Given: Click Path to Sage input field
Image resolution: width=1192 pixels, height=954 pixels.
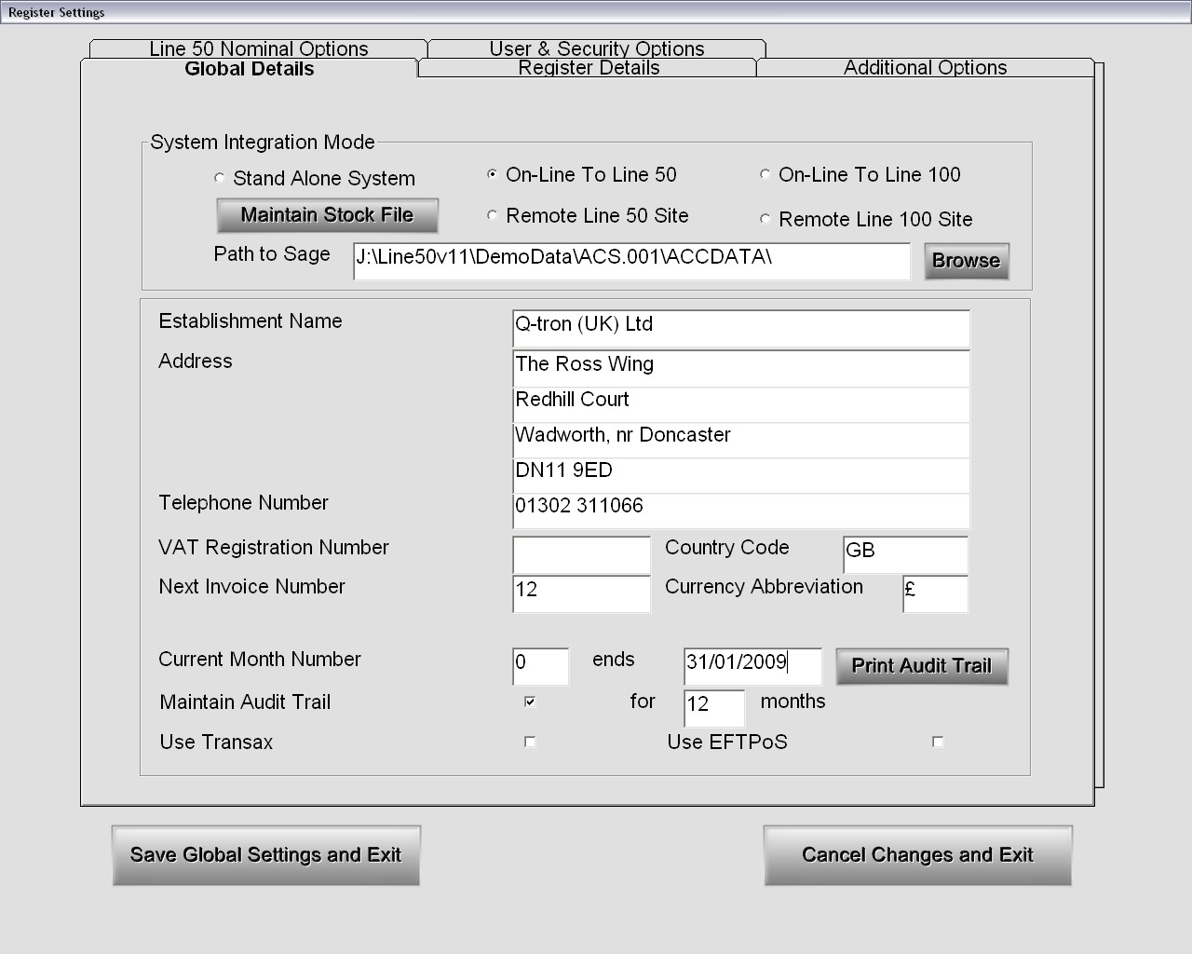Looking at the screenshot, I should click(x=631, y=261).
